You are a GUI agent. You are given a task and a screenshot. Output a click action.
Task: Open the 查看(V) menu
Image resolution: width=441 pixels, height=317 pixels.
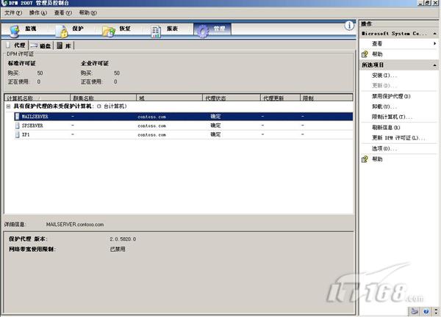click(63, 12)
